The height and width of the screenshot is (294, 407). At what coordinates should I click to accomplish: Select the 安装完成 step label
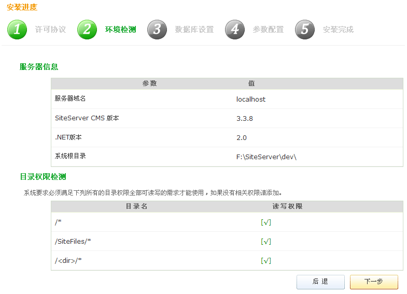(x=338, y=30)
